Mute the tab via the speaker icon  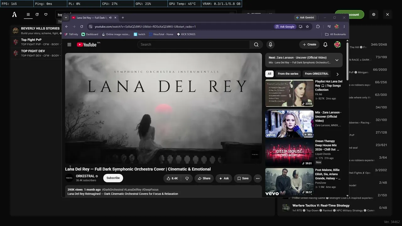(x=110, y=18)
